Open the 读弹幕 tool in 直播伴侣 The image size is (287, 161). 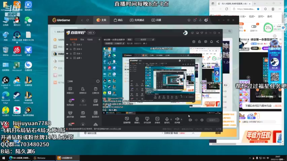click(95, 102)
